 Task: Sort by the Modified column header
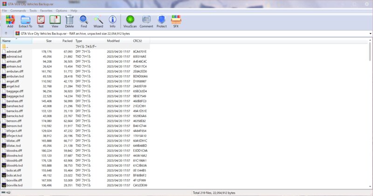pyautogui.click(x=118, y=41)
